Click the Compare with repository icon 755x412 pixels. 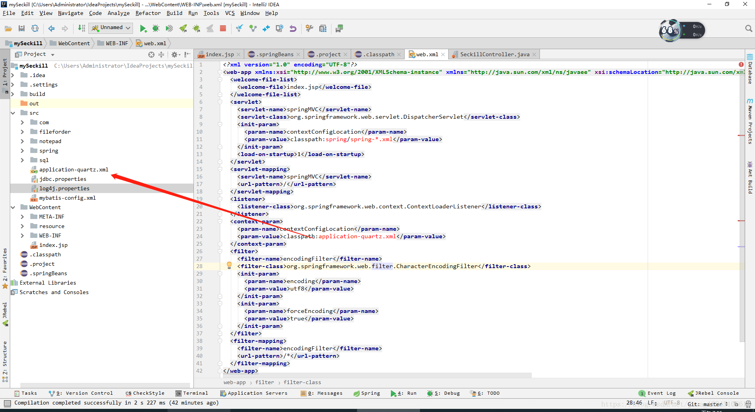[x=266, y=28]
